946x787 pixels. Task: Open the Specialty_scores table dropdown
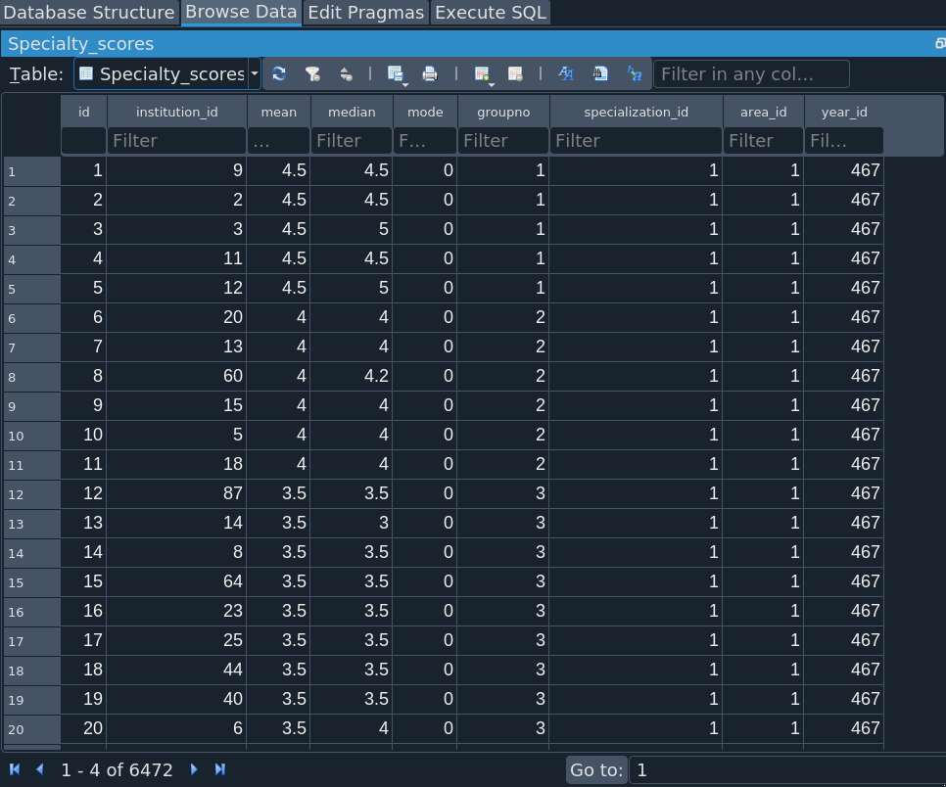point(255,73)
